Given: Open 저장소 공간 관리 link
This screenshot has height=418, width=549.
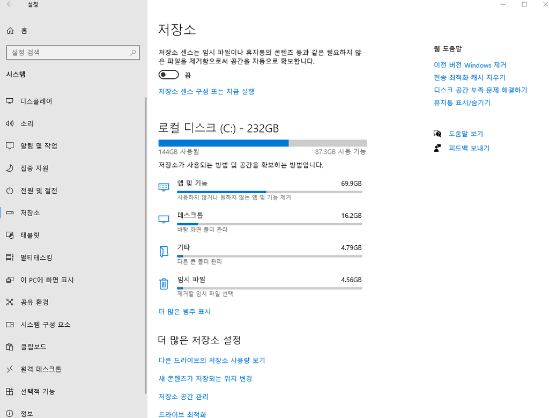Looking at the screenshot, I should pos(183,397).
